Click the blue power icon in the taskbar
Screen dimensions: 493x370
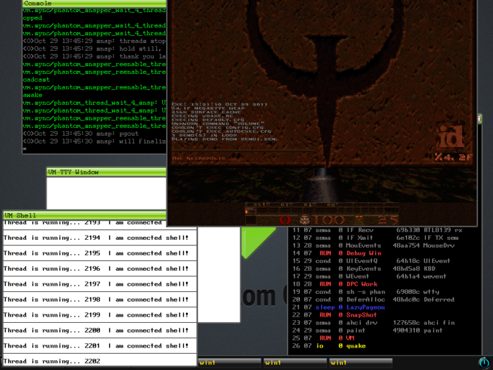[x=484, y=363]
